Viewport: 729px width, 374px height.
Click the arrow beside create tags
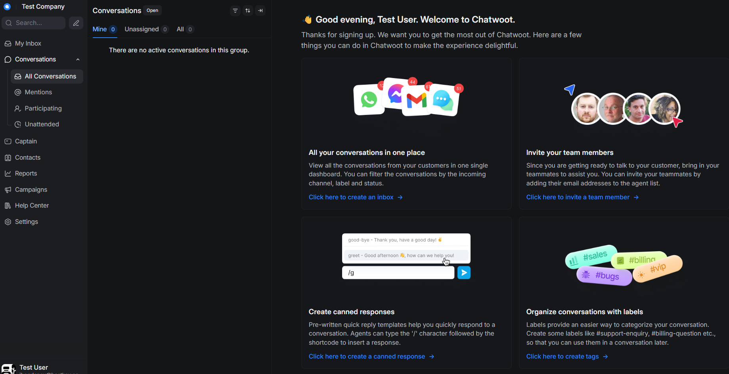[605, 357]
